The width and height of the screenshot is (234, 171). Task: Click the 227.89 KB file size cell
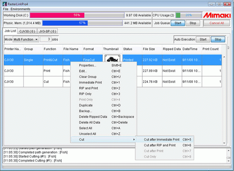click(x=152, y=71)
